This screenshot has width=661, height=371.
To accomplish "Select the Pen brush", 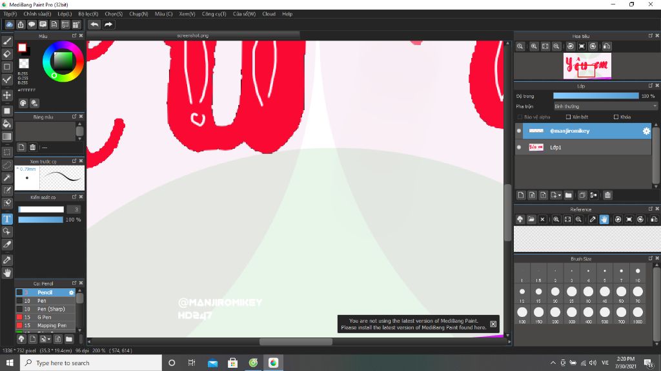I will tap(46, 301).
